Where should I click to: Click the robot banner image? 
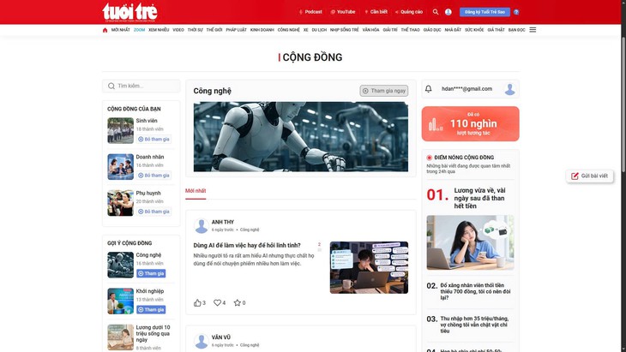coord(301,137)
